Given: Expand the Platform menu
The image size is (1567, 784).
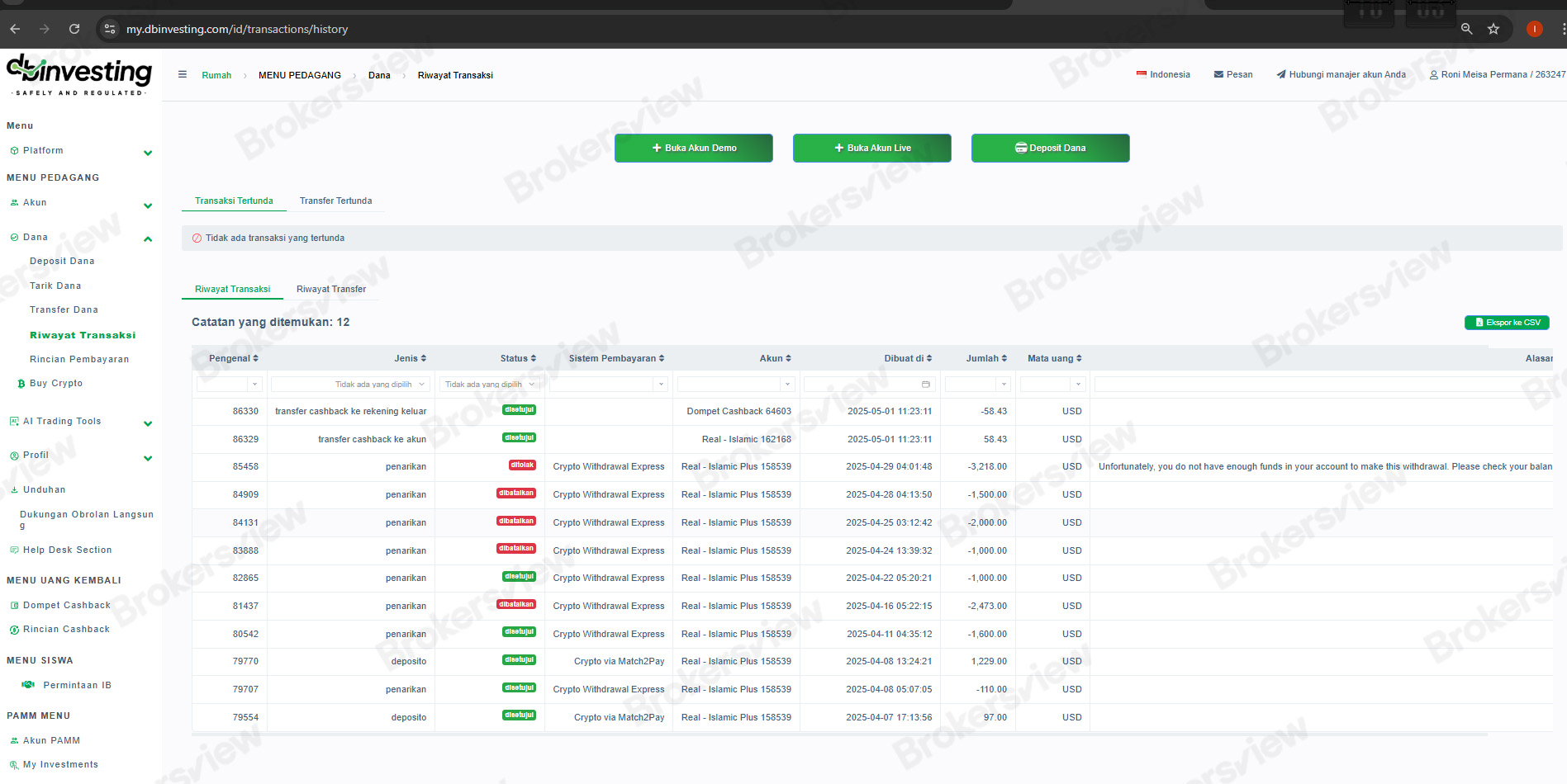Looking at the screenshot, I should pyautogui.click(x=148, y=153).
